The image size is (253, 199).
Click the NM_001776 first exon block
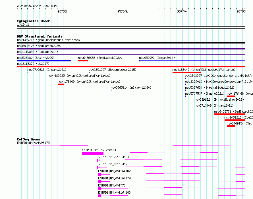pyautogui.click(x=99, y=189)
